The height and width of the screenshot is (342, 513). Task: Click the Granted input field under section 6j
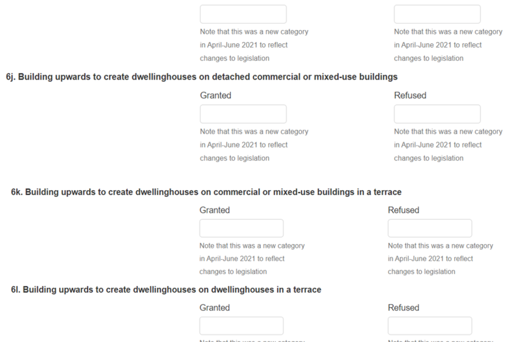[243, 114]
